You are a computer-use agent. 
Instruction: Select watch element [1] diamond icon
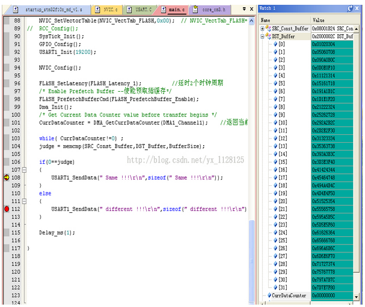point(275,52)
